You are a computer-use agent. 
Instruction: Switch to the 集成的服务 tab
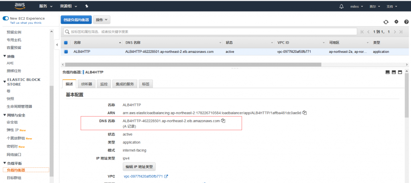pyautogui.click(x=125, y=84)
